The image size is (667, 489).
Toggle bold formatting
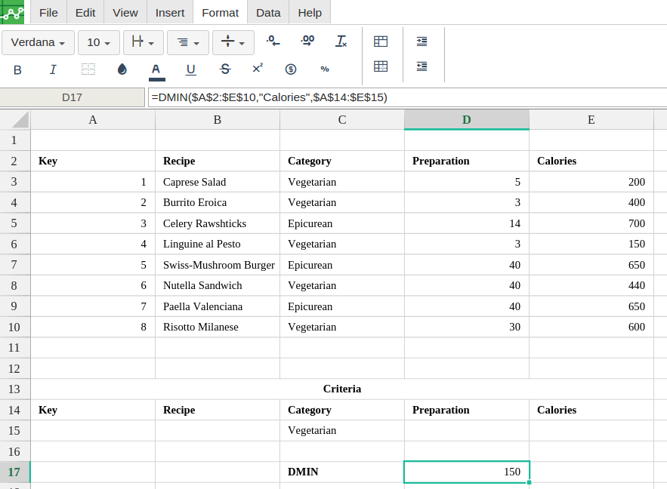pyautogui.click(x=17, y=69)
